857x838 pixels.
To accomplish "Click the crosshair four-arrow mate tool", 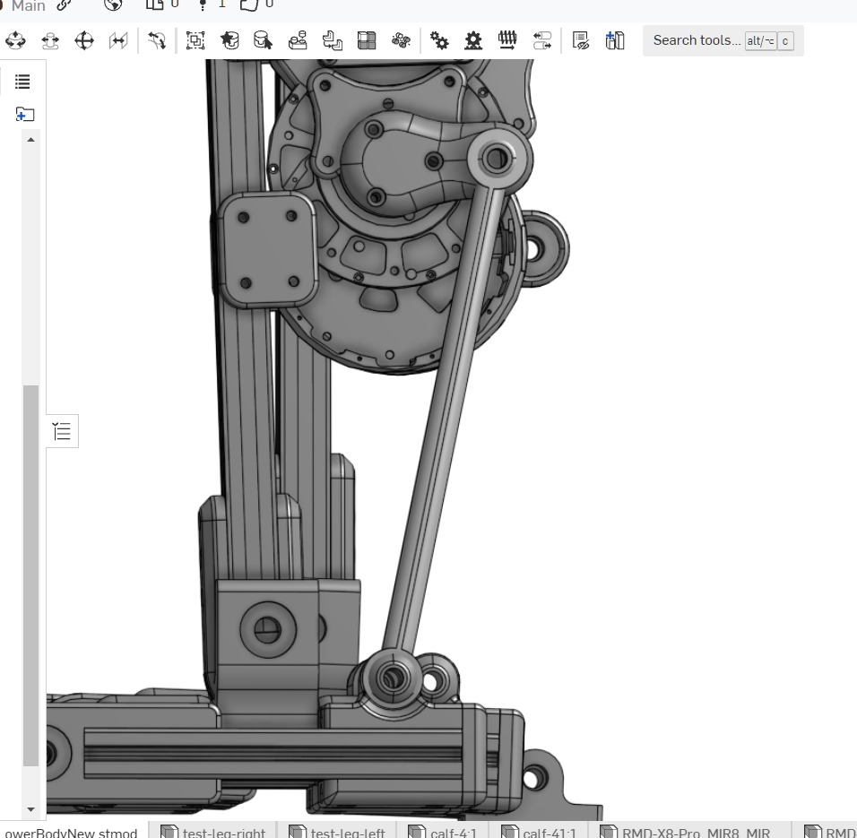I will click(x=84, y=40).
